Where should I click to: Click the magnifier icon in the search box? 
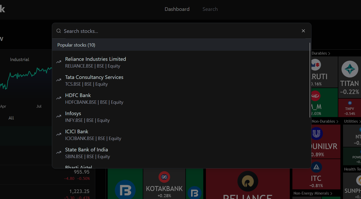59,31
